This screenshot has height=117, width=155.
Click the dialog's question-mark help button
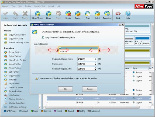click(120, 25)
